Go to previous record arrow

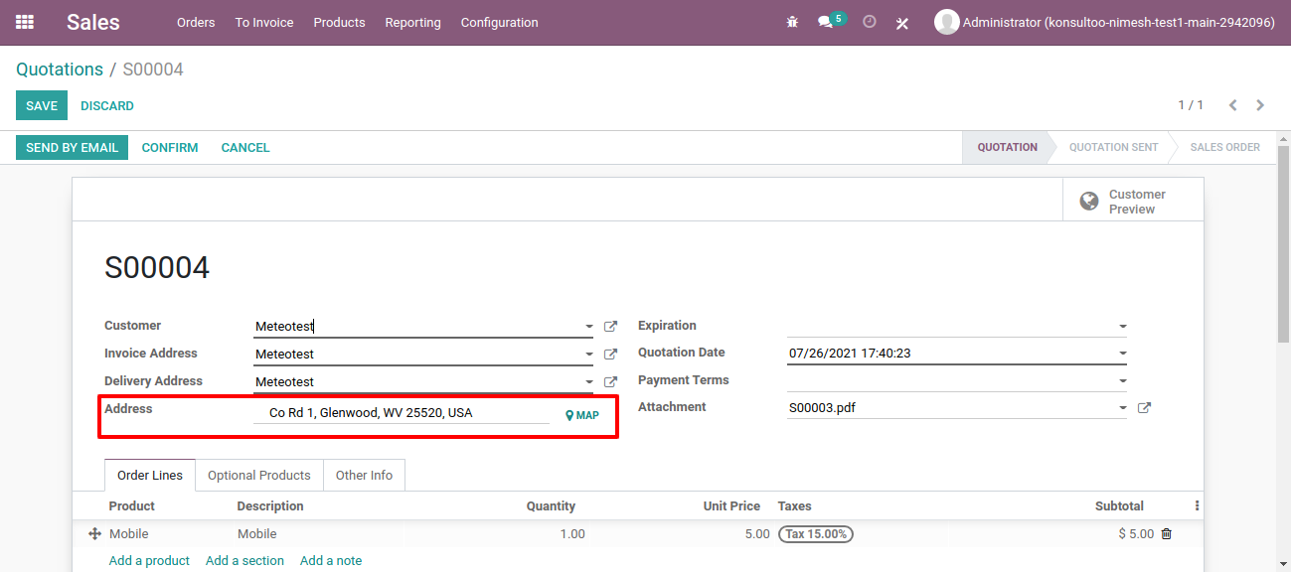[1233, 105]
